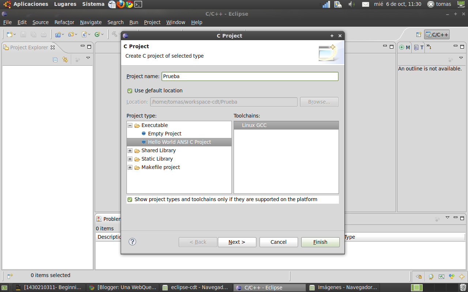The image size is (468, 292).
Task: Open the Refactor menu
Action: 64,22
